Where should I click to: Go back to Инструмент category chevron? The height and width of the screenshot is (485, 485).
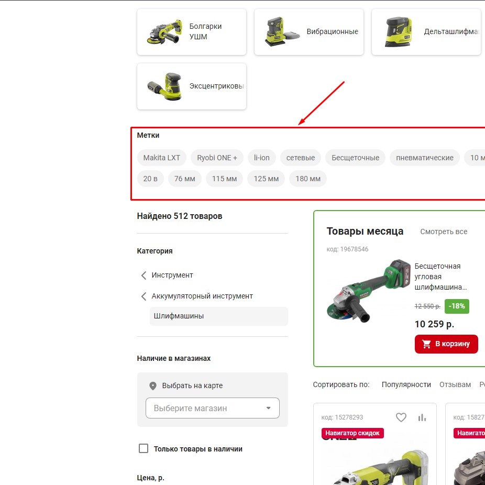pyautogui.click(x=144, y=275)
